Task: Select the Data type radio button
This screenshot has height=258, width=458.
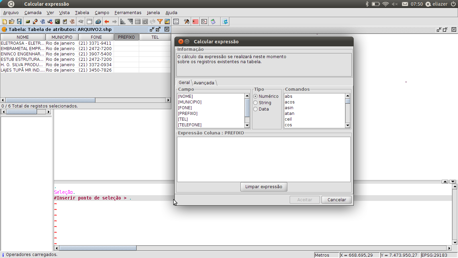Action: click(255, 109)
